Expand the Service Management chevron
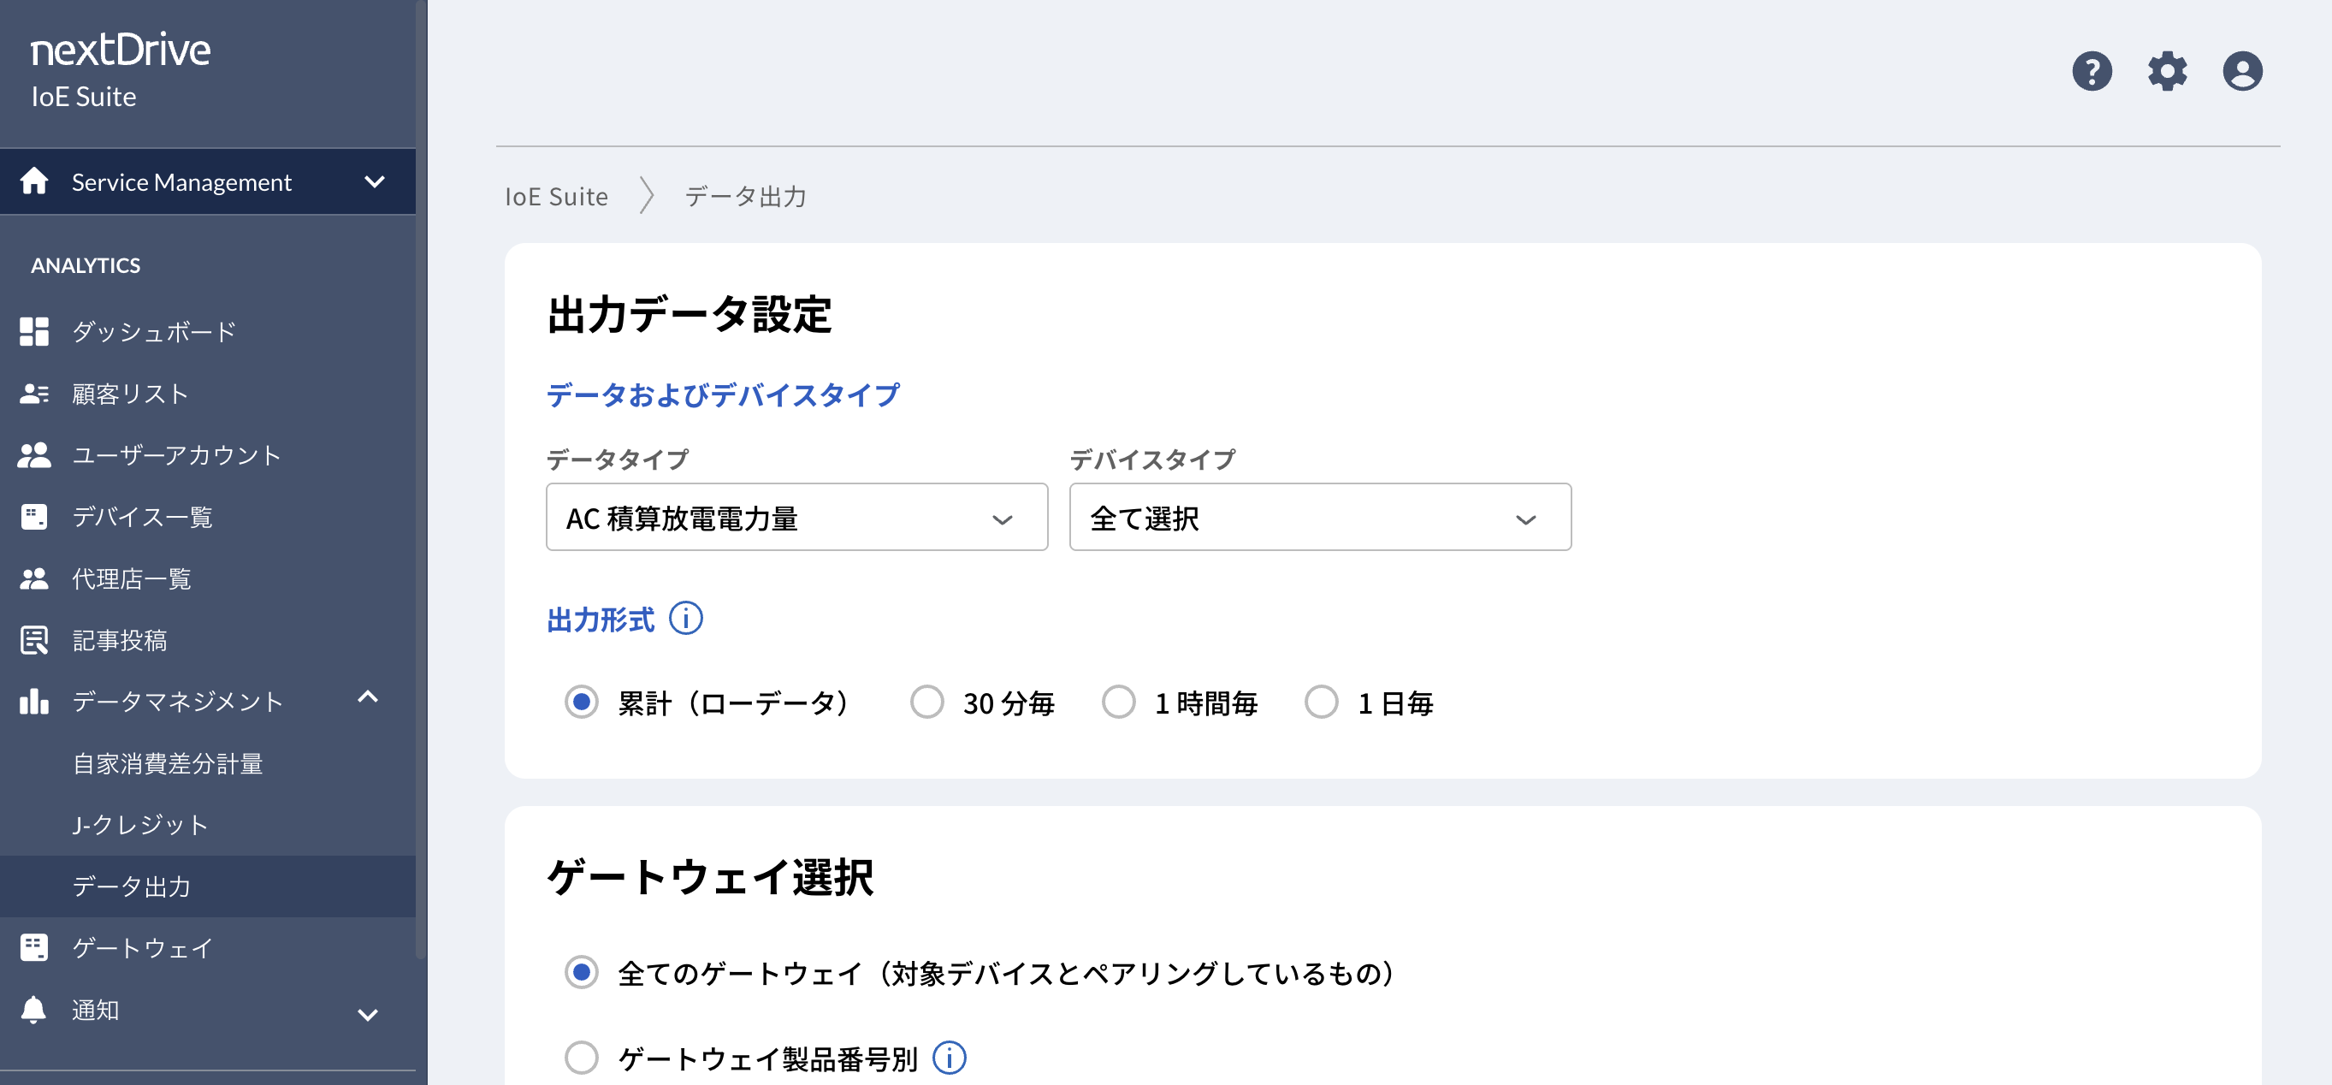2332x1085 pixels. (375, 181)
